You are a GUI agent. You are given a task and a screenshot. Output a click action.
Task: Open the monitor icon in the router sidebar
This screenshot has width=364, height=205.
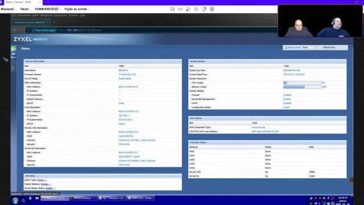pos(14,55)
